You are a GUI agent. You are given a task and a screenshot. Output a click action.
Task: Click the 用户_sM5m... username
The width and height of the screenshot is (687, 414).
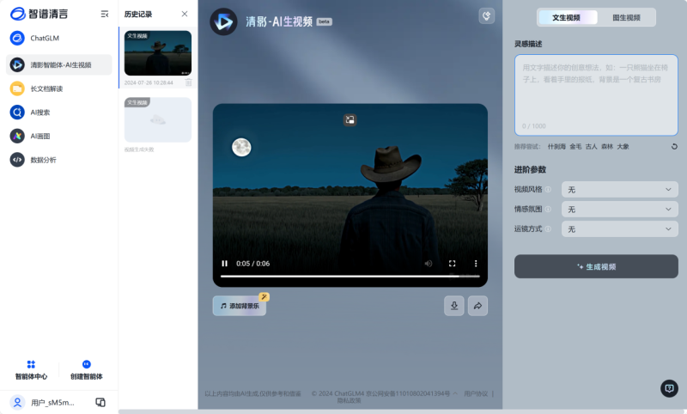pyautogui.click(x=52, y=402)
